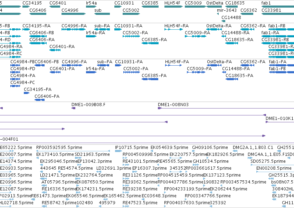
Task: Click the CG6401 gene label
Action: 58,3
